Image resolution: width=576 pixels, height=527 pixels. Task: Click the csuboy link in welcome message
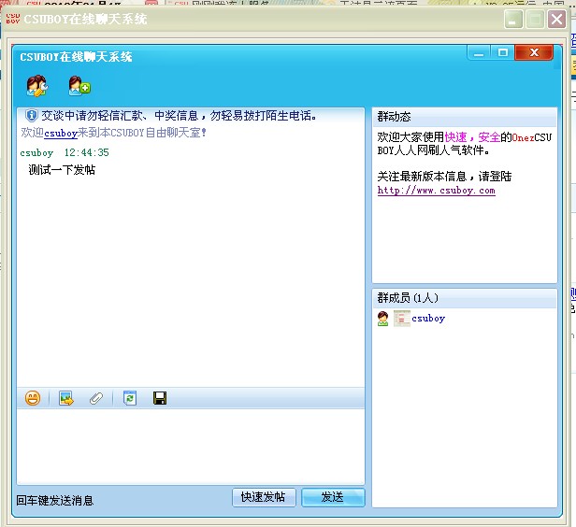tap(61, 133)
